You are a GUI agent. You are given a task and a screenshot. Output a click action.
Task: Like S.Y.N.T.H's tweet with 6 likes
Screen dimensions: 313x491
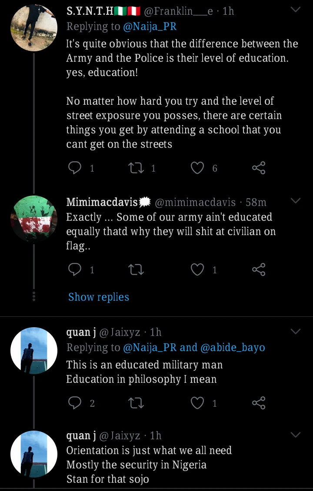pos(198,168)
